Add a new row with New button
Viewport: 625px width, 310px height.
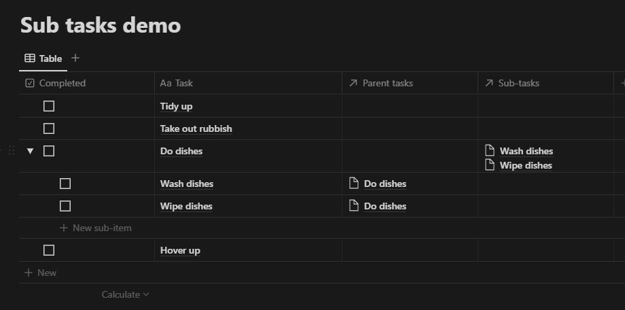coord(41,273)
